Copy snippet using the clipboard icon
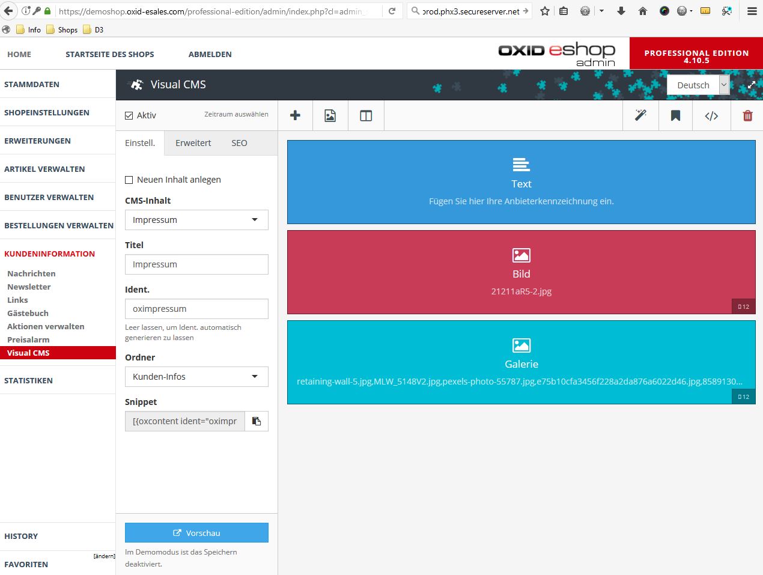 click(x=257, y=421)
